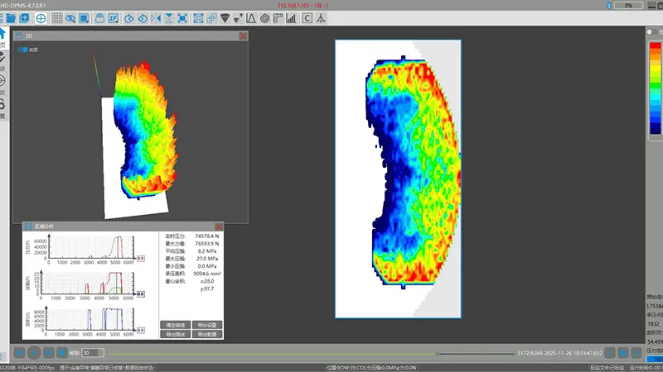Click the red marker box on force chart
Screen dimensions: 663x372
tap(140, 258)
